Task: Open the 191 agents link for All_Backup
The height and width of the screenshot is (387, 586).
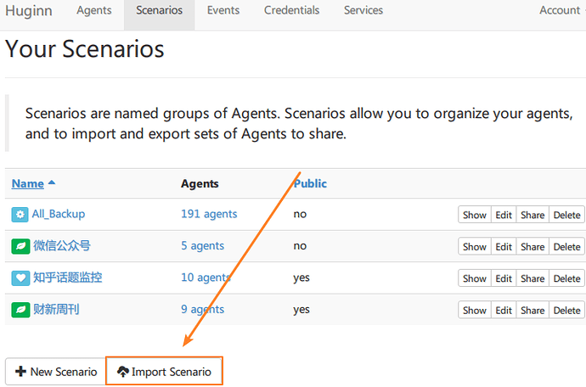Action: tap(209, 214)
